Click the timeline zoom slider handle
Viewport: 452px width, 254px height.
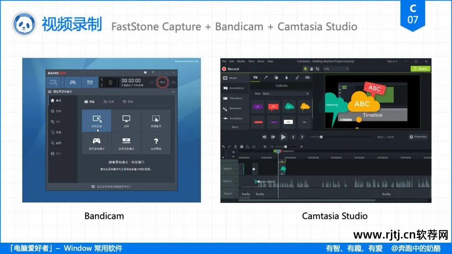click(285, 147)
